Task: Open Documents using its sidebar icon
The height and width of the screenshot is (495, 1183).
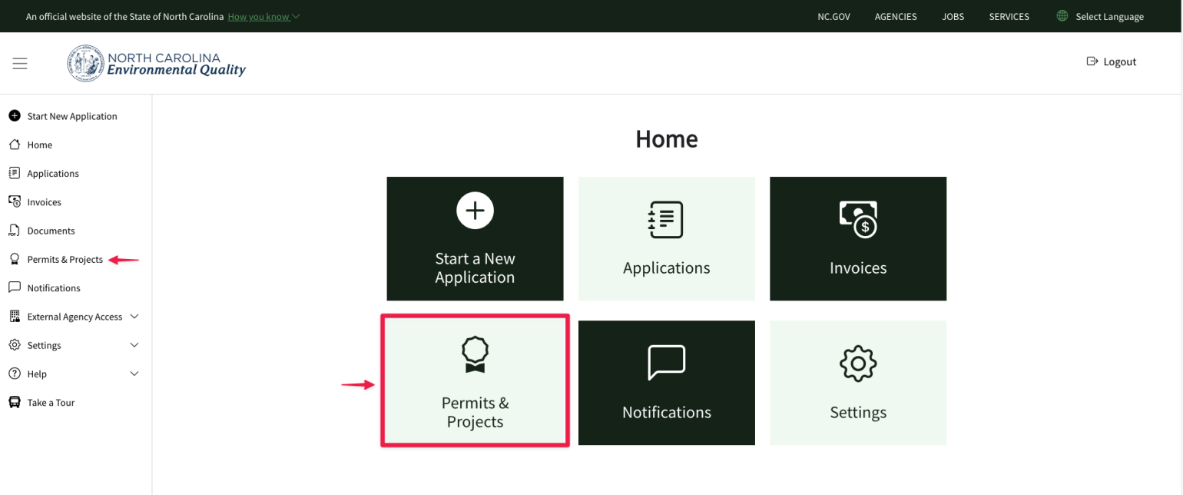Action: tap(14, 230)
